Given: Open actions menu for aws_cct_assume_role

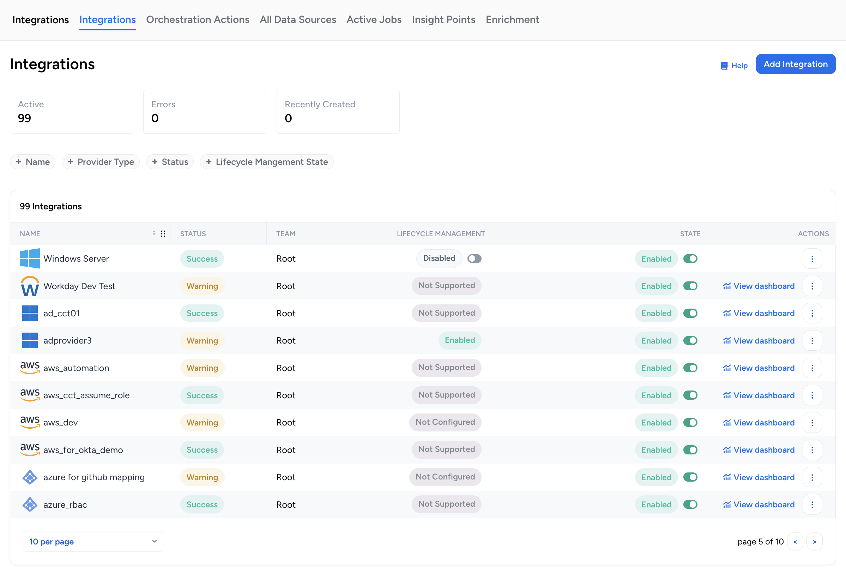Looking at the screenshot, I should tap(812, 395).
